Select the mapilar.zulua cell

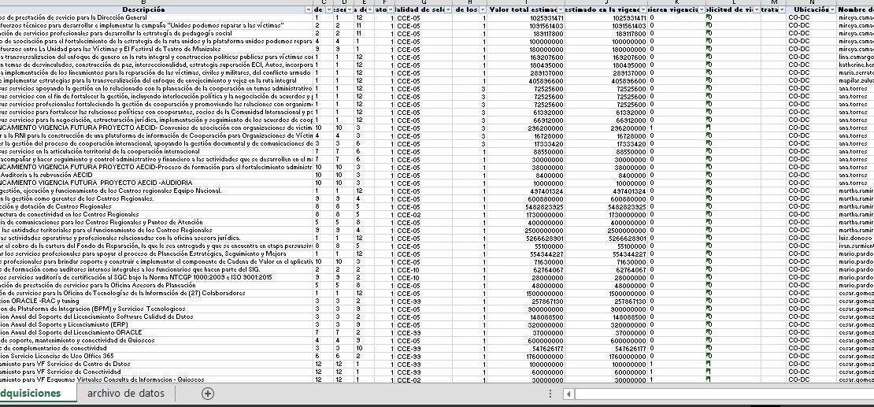coord(856,81)
